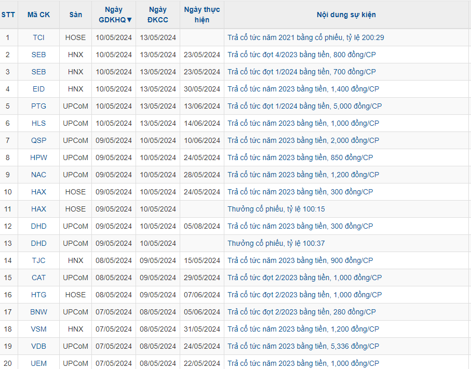Click the Ngày thực hiện column header
This screenshot has height=369, width=471.
[202, 15]
